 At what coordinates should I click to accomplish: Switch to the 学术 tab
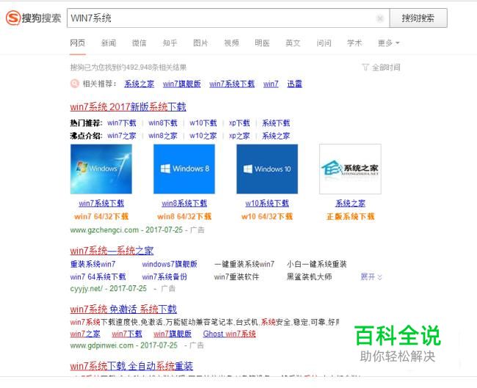click(354, 43)
